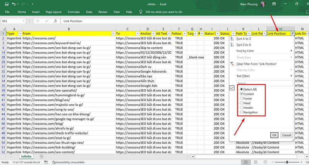Viewport: 309px width, 165px height.
Task: Expand the Name Box dropdown arrow
Action: pos(24,21)
